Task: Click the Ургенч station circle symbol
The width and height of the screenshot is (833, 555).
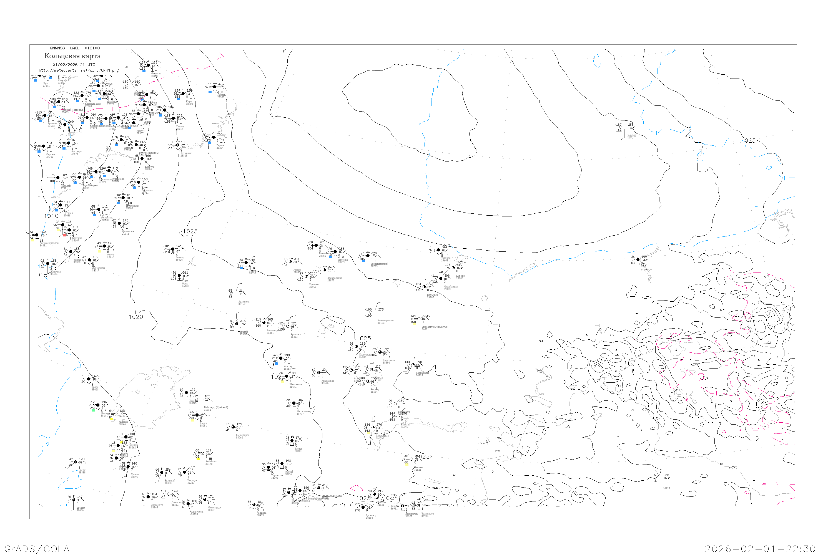Action: (128, 466)
